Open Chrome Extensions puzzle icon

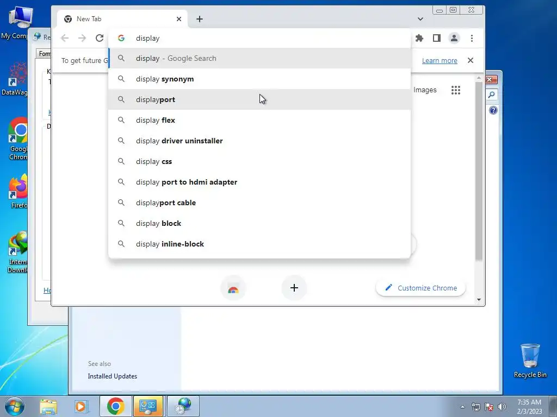coord(419,38)
